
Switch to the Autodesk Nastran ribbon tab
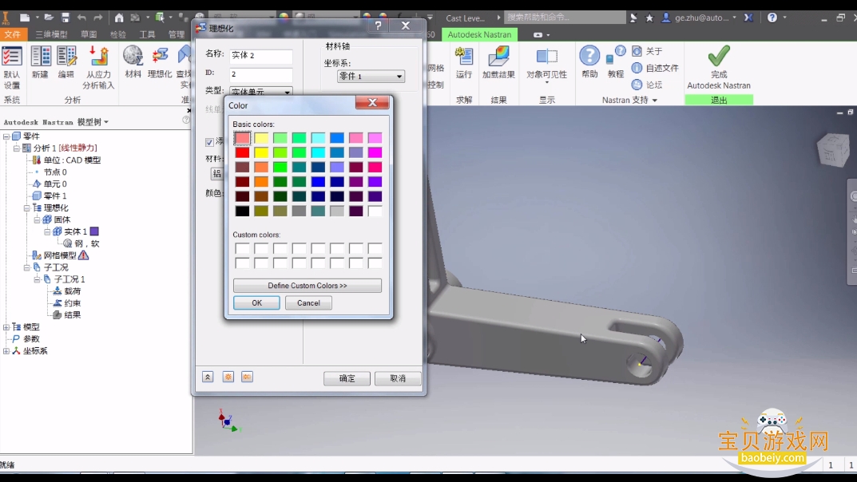[x=479, y=34]
